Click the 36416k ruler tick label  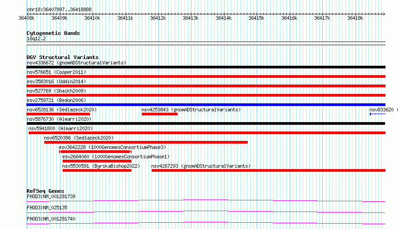[x=289, y=18]
